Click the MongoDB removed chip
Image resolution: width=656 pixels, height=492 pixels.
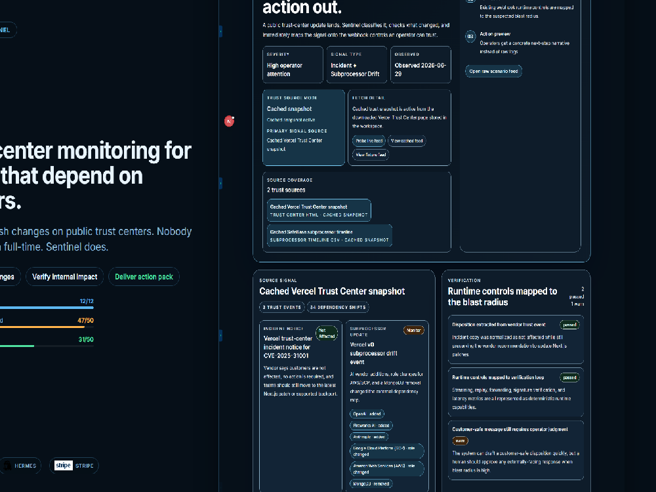tap(371, 483)
